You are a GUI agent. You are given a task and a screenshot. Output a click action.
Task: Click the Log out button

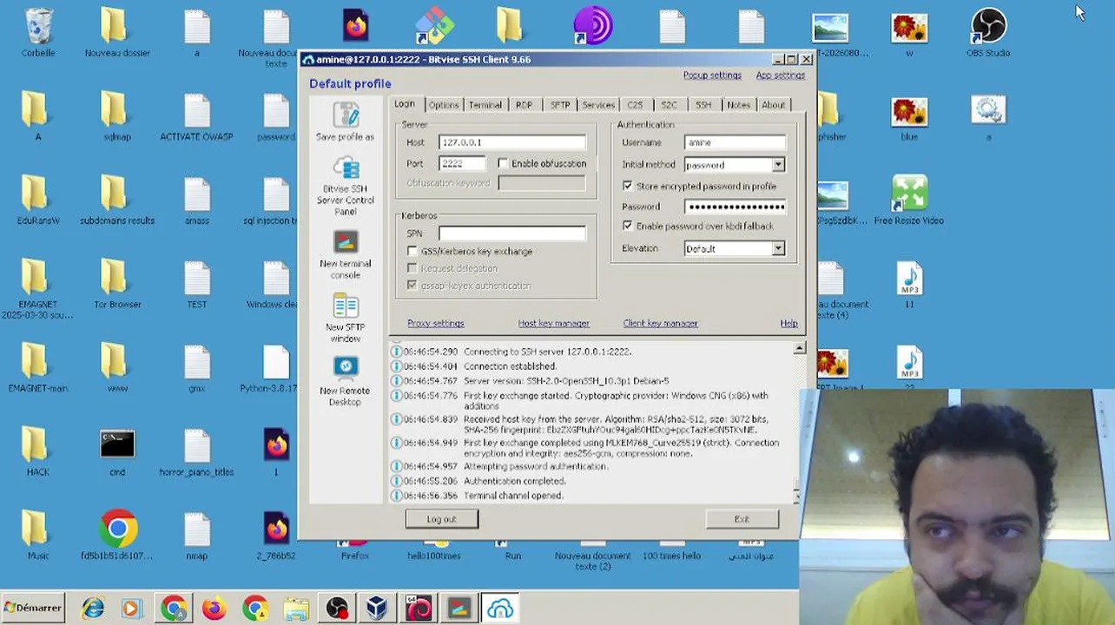(441, 519)
